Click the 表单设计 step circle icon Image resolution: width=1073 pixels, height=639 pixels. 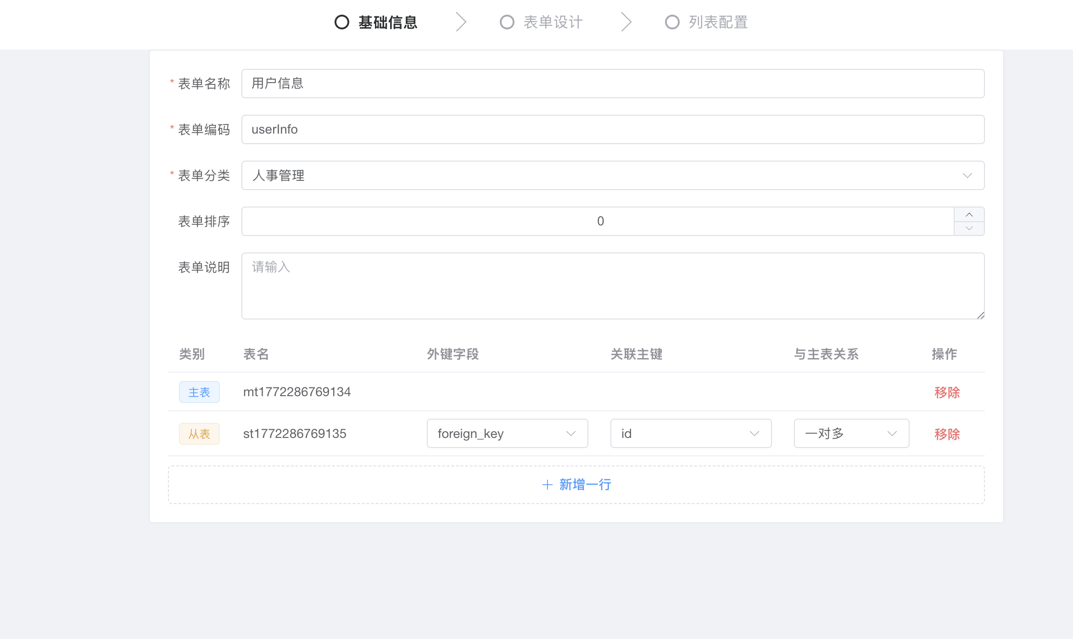point(507,22)
